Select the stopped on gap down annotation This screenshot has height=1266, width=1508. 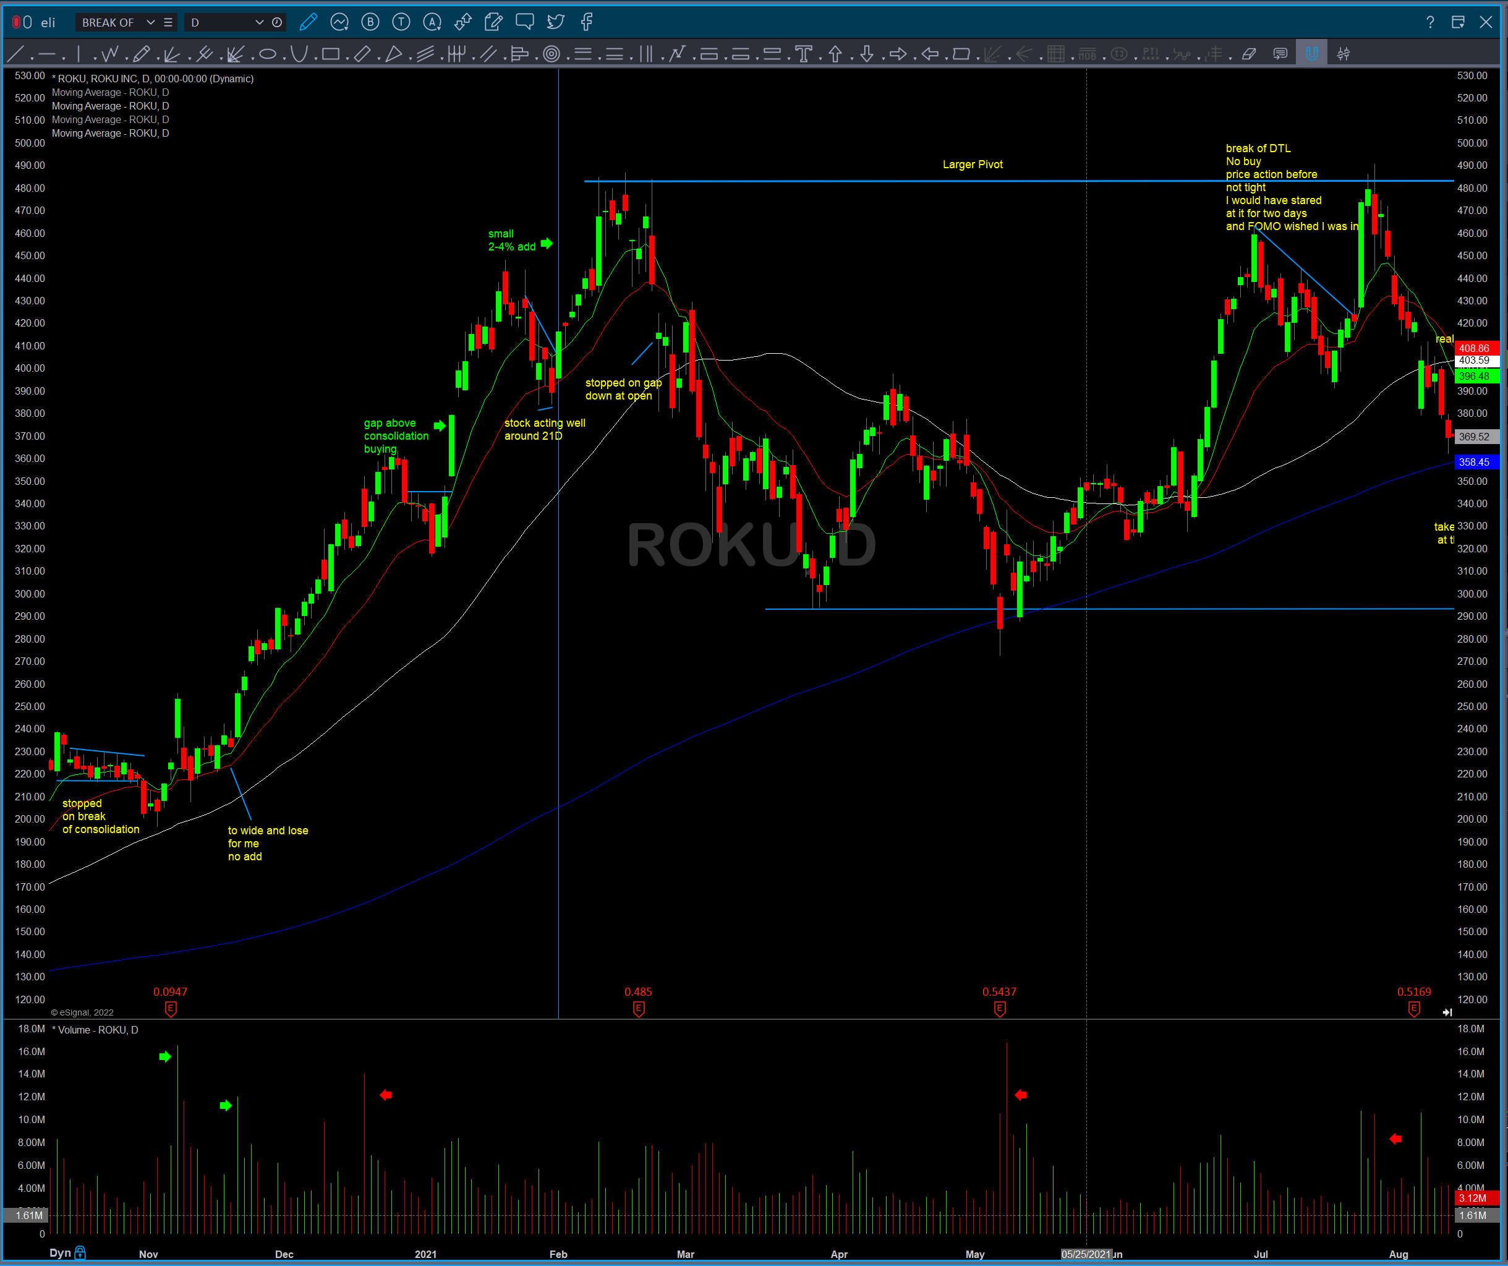[623, 390]
